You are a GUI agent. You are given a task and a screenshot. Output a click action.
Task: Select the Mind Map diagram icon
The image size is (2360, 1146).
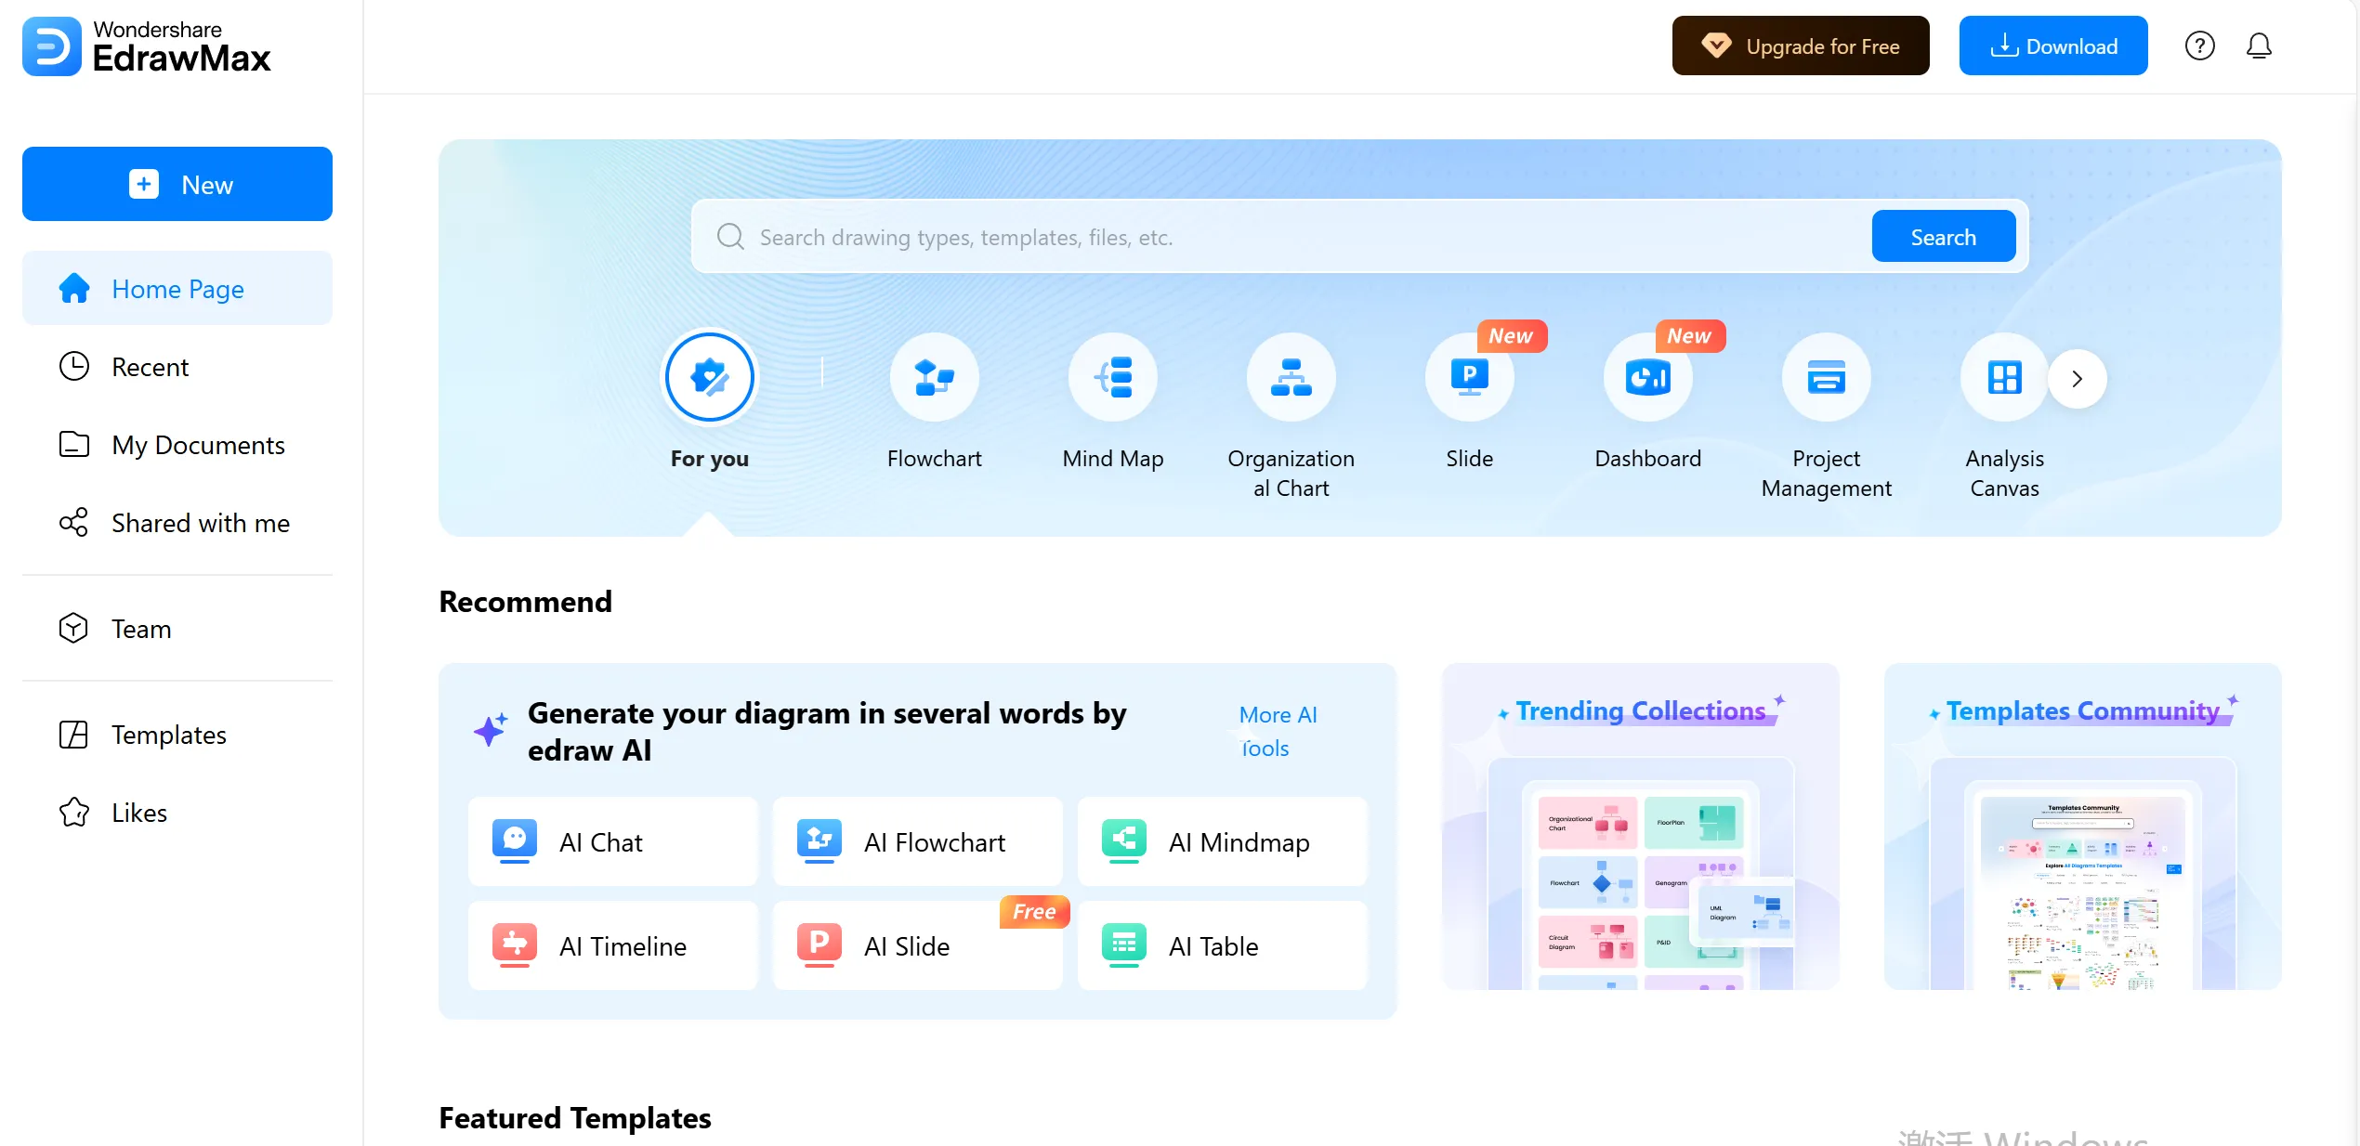pos(1112,377)
